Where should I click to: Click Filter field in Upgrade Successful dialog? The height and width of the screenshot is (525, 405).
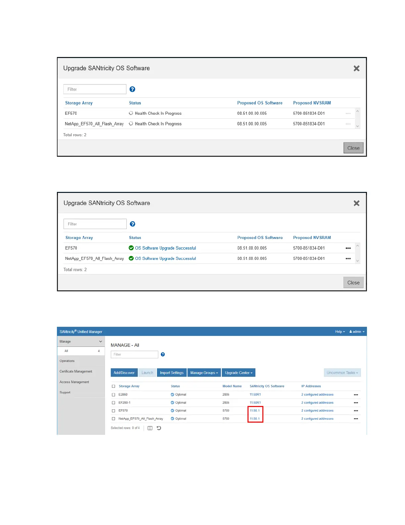(x=95, y=224)
